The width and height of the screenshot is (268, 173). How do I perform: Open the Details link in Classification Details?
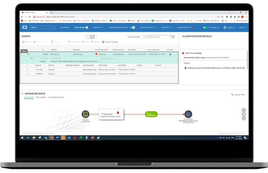226,58
